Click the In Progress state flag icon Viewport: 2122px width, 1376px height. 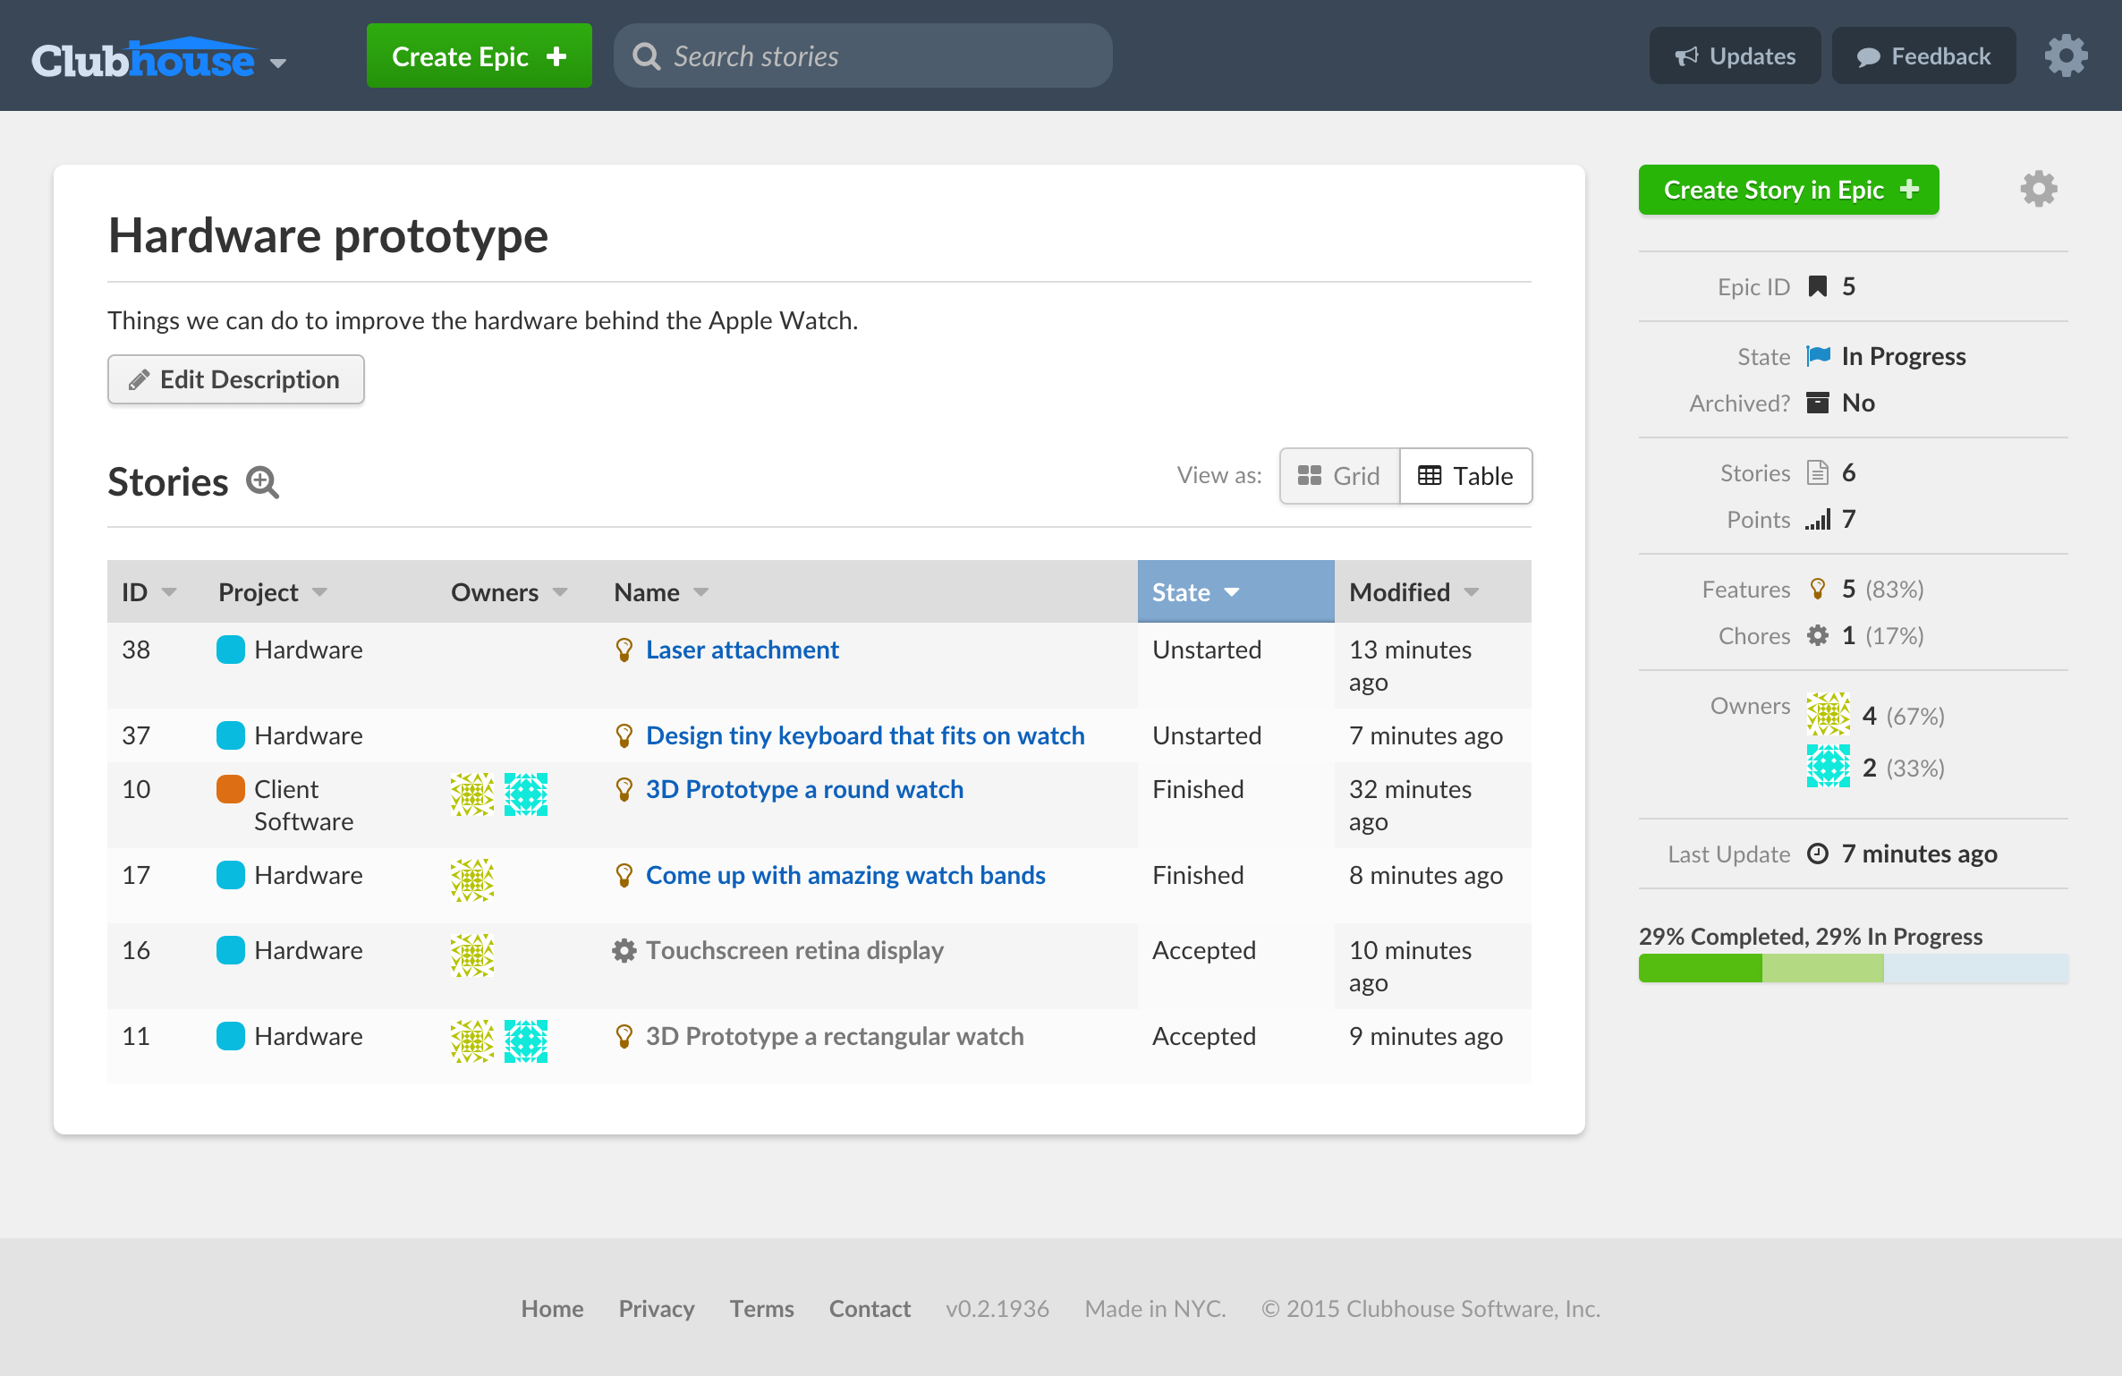(1818, 356)
